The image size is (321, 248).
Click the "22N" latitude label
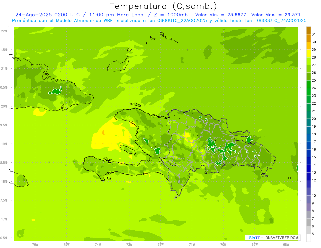pyautogui.click(x=4, y=31)
